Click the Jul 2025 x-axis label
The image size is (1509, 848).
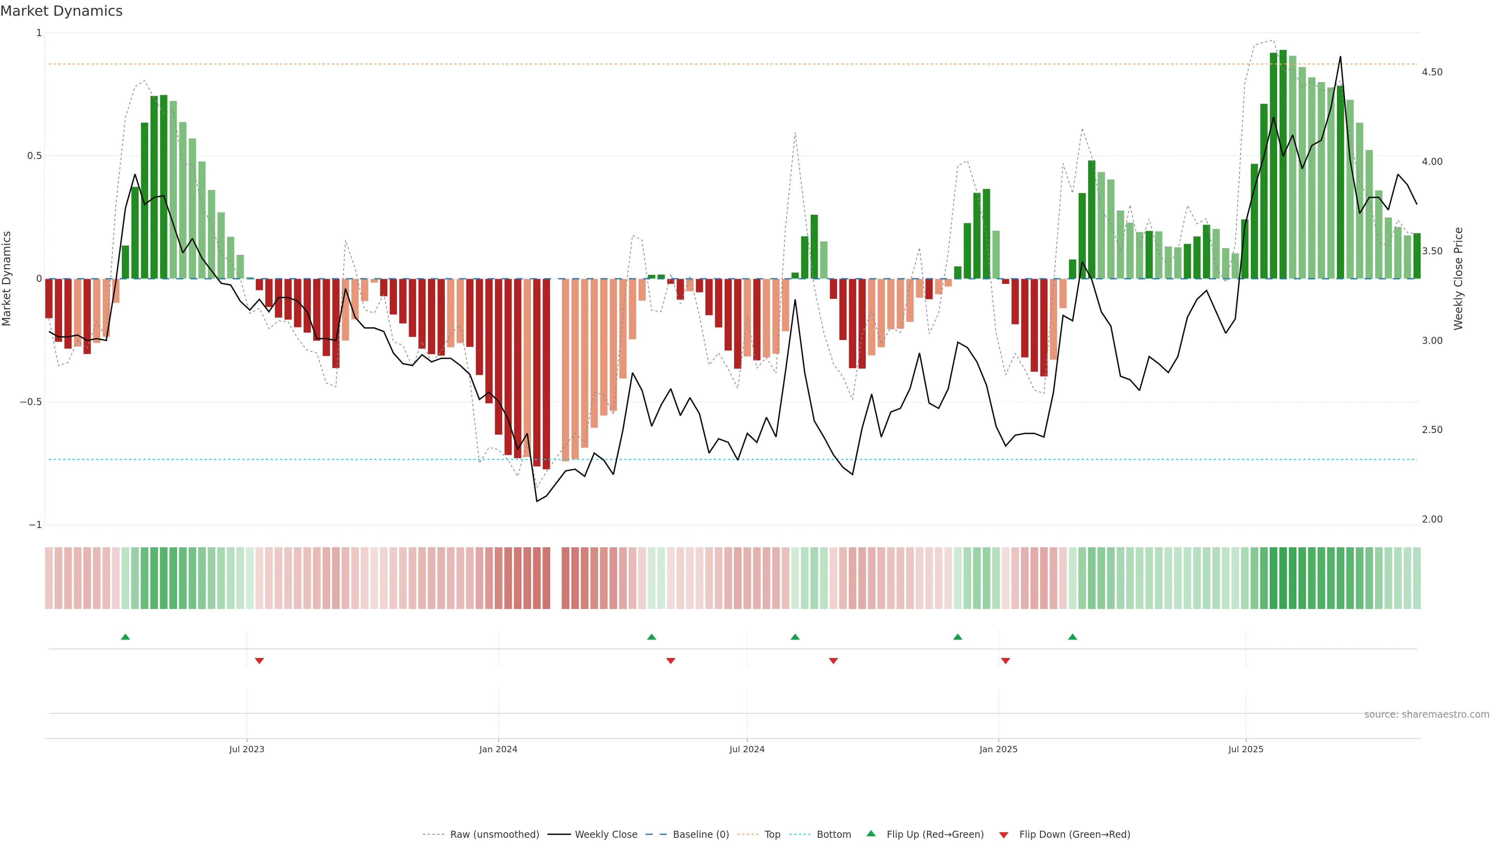[1245, 749]
